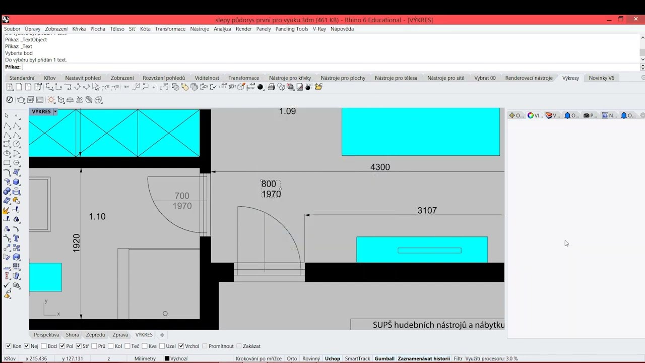Select the Array tool grid icon

17,265
